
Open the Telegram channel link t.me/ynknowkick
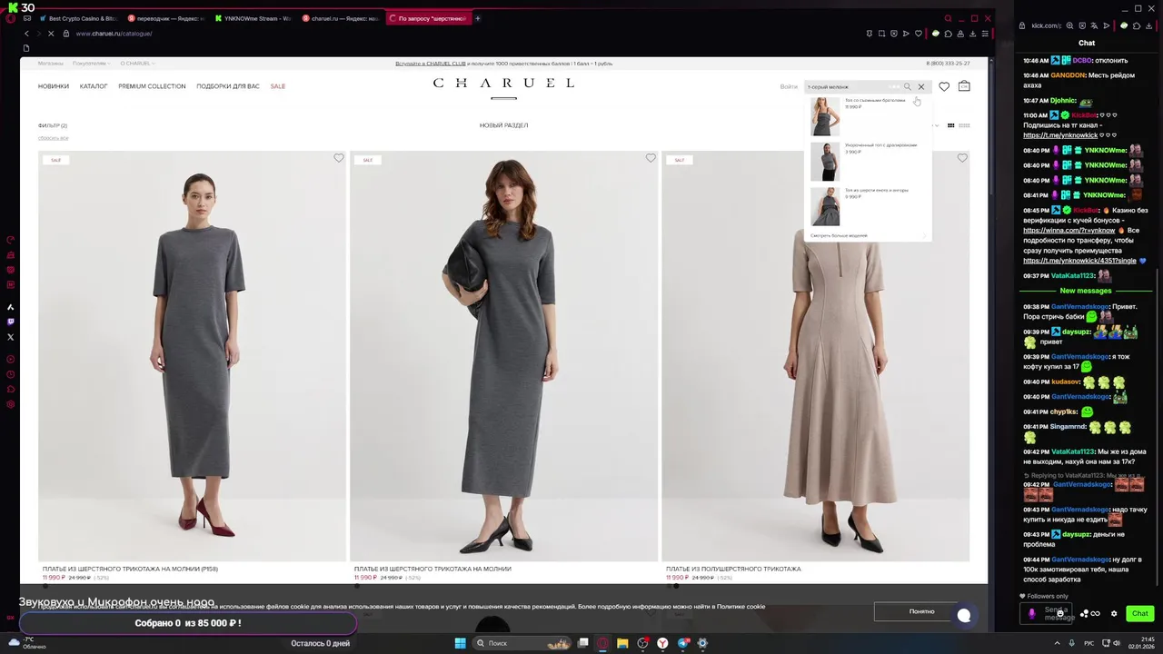(1060, 135)
